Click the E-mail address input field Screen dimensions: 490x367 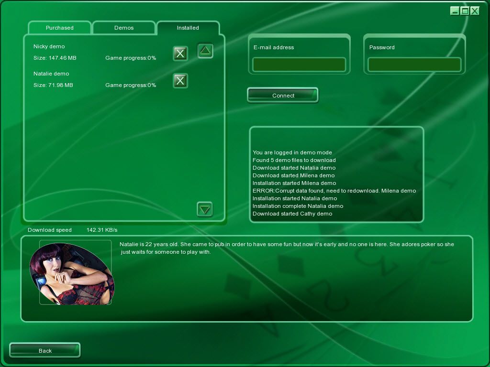299,65
